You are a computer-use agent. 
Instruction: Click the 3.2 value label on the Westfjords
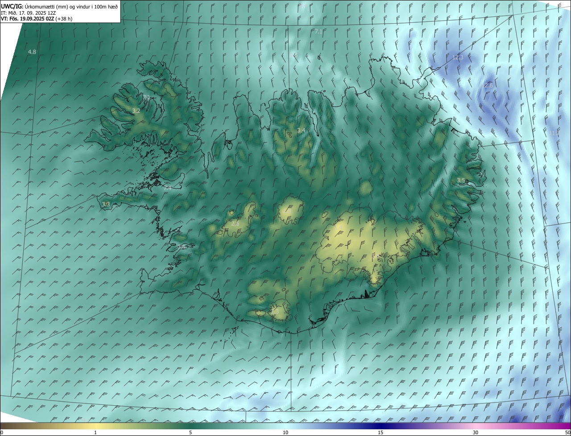(x=136, y=111)
